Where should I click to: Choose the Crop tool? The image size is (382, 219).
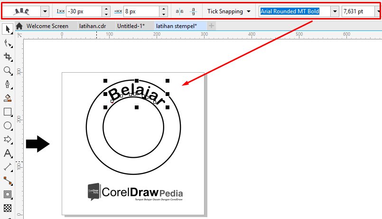coord(8,57)
